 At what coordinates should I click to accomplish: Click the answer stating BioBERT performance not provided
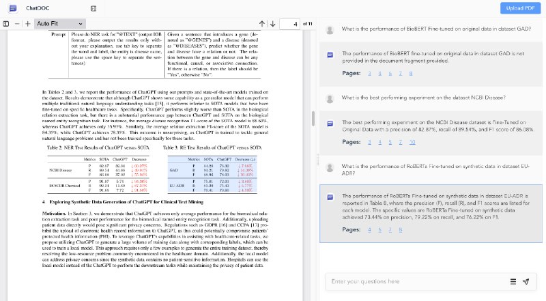click(433, 57)
